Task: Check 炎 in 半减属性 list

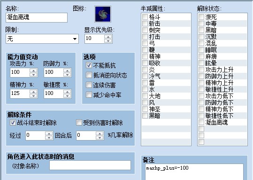Action: click(145, 70)
